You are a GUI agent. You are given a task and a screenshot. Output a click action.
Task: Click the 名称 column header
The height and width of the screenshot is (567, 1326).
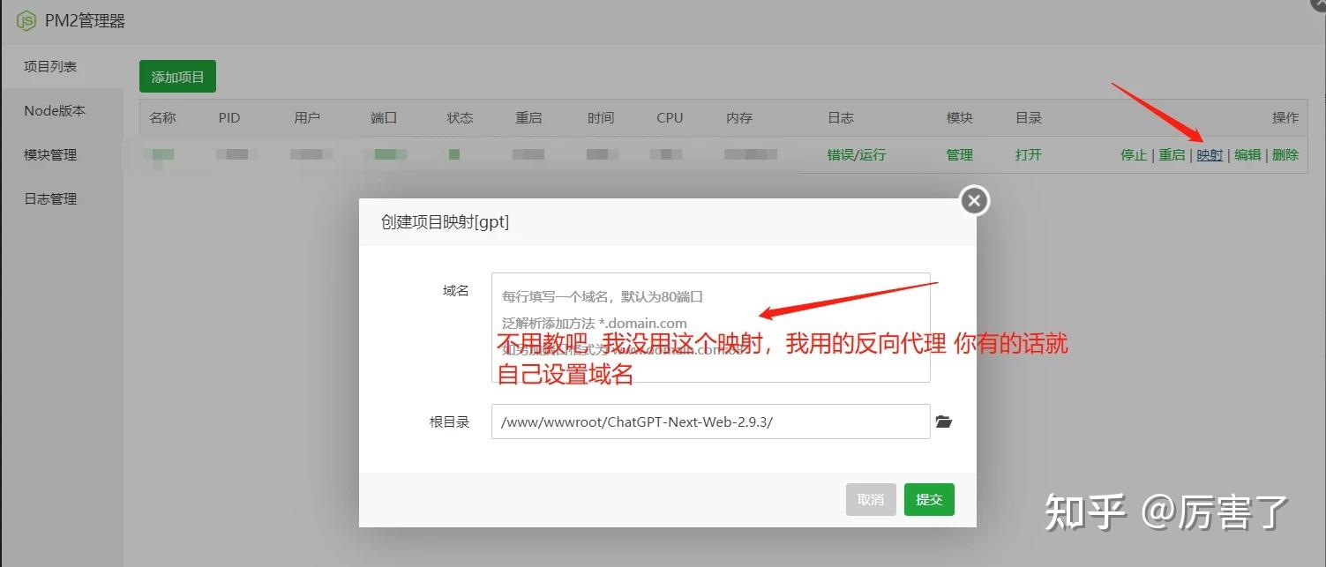pyautogui.click(x=163, y=117)
